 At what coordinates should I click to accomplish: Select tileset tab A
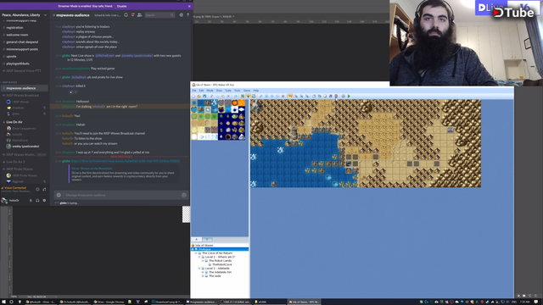coord(196,239)
